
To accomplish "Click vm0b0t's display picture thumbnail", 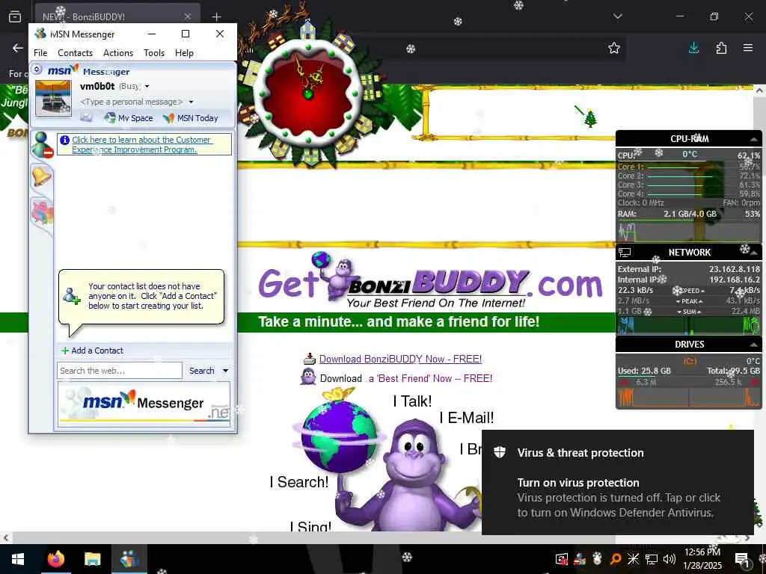I will (x=53, y=99).
